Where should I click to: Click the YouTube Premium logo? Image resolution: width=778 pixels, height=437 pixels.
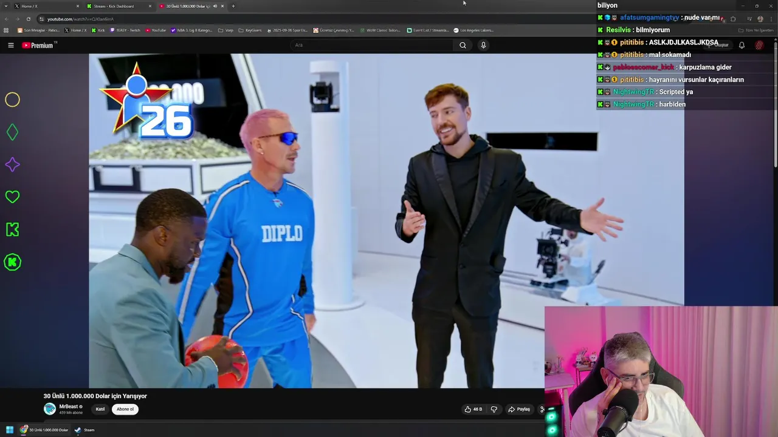point(38,45)
